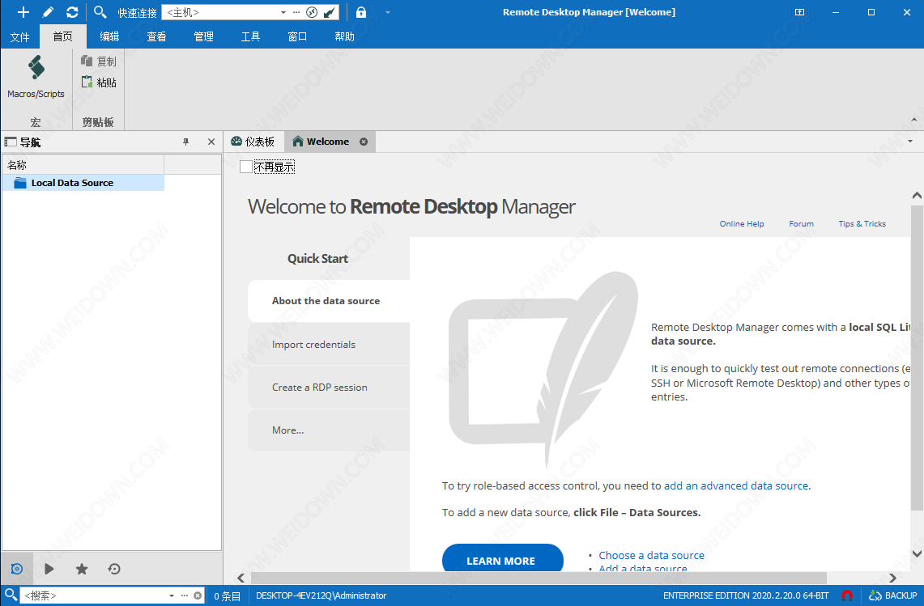The width and height of the screenshot is (924, 606).
Task: Click into the <主机> quick connect host field
Action: (x=221, y=12)
